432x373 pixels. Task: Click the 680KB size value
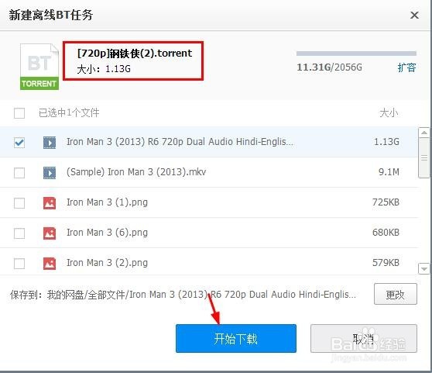tap(386, 233)
